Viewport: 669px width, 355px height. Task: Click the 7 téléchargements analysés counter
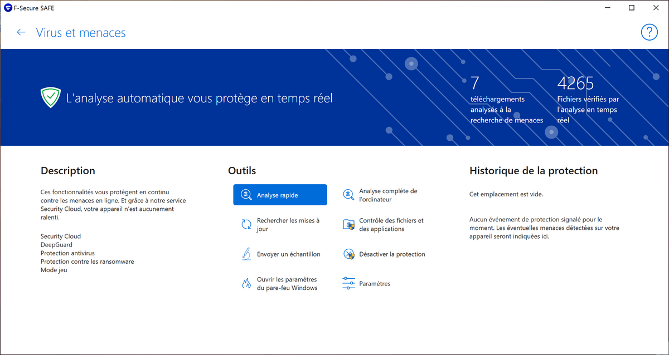point(507,100)
